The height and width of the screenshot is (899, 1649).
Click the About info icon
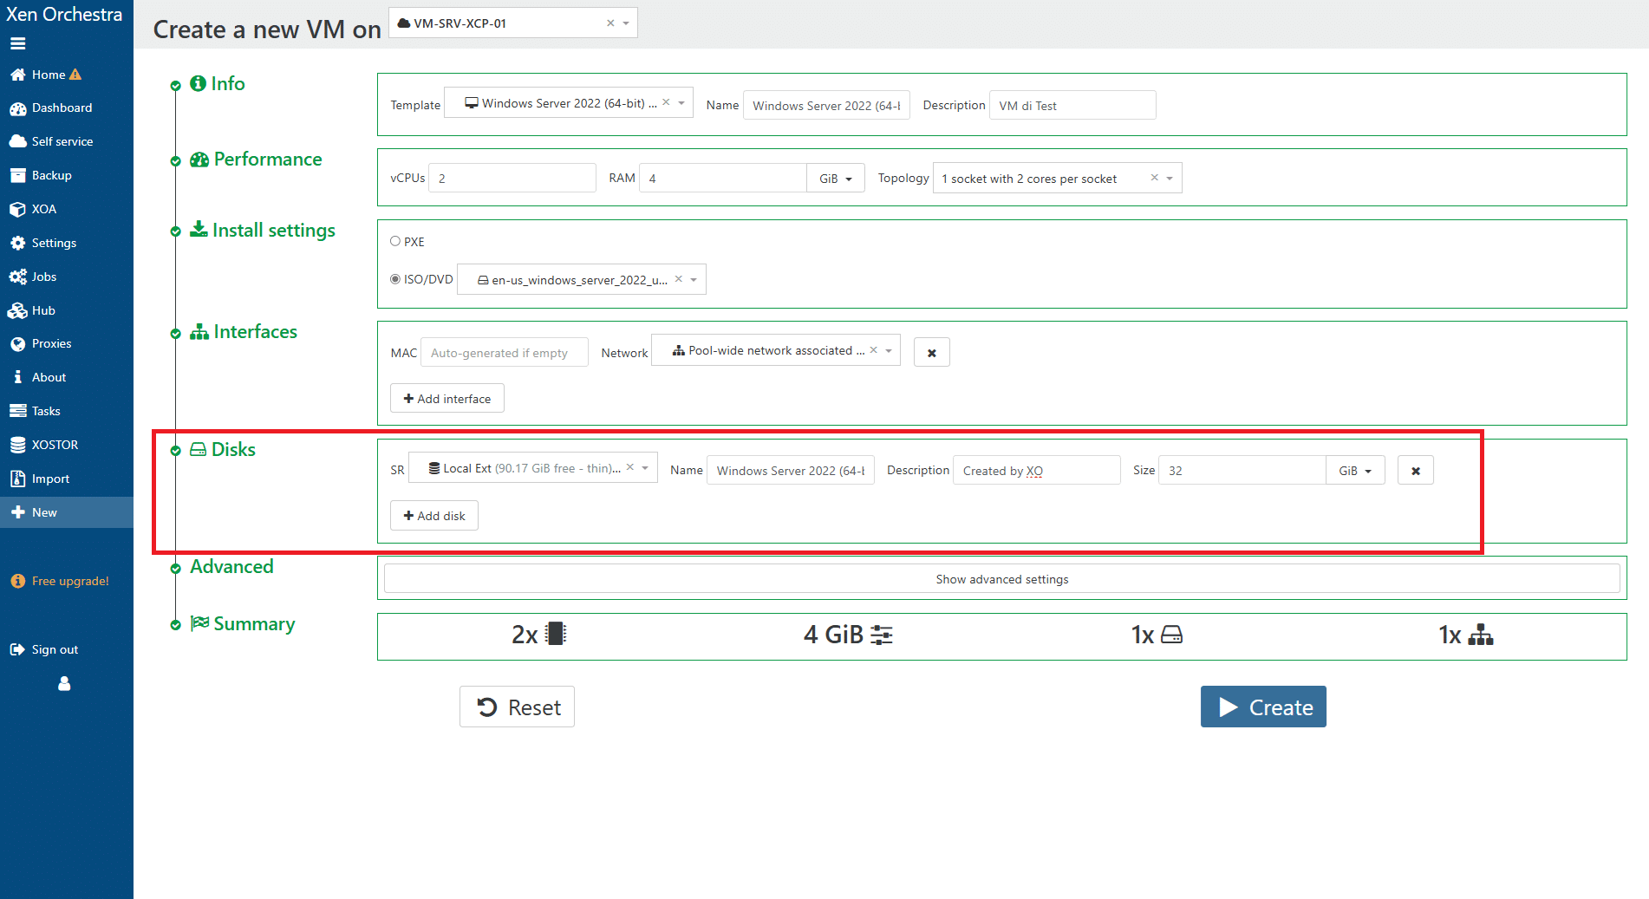click(17, 377)
